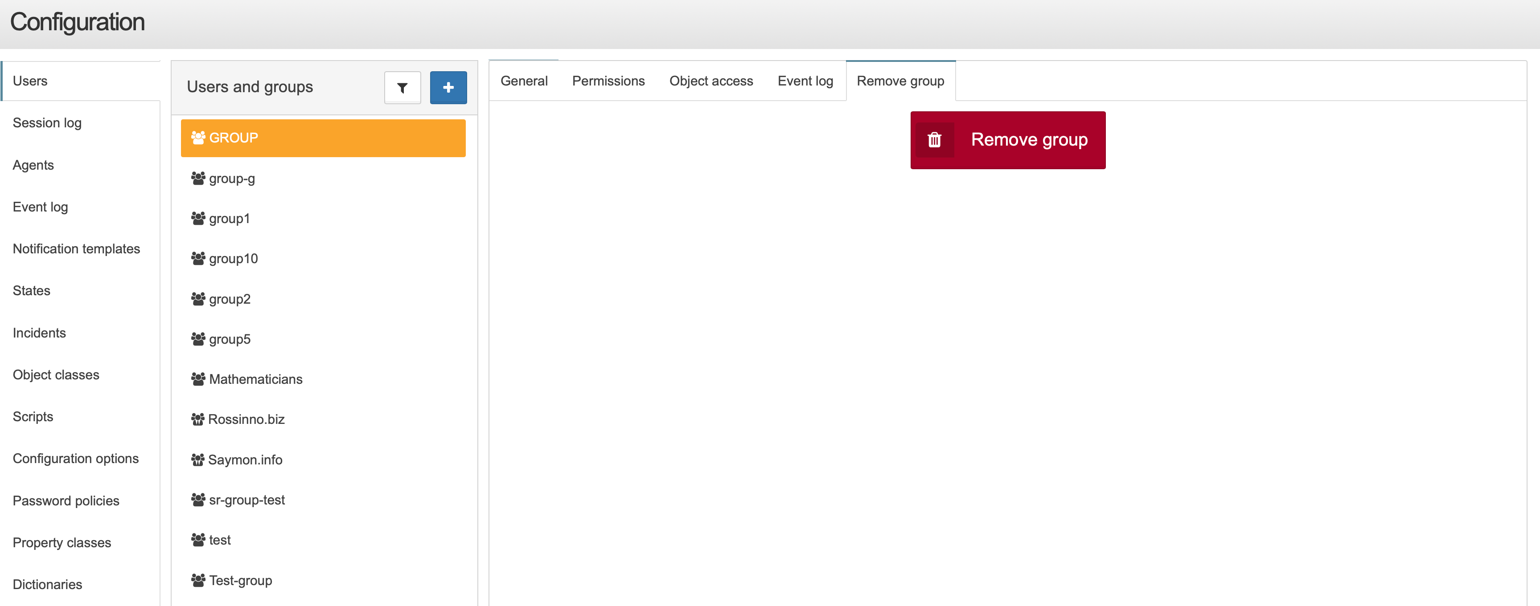The height and width of the screenshot is (606, 1540).
Task: Click the group icon beside Rossinno.biz
Action: tap(198, 419)
